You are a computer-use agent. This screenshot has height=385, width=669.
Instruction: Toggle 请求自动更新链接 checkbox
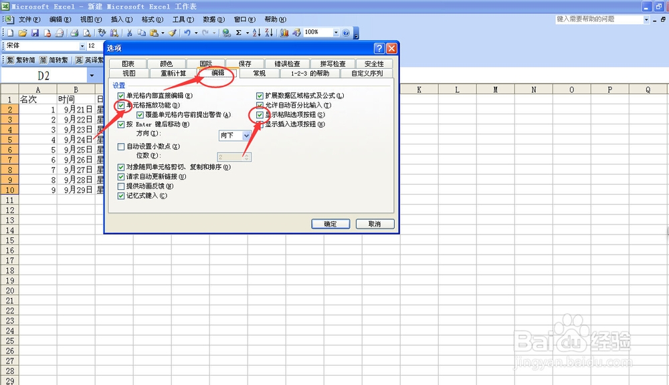[121, 176]
